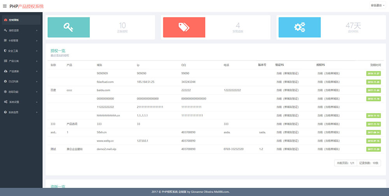The width and height of the screenshot is (389, 196).
Task: Click the teal key card icon
Action: click(68, 27)
